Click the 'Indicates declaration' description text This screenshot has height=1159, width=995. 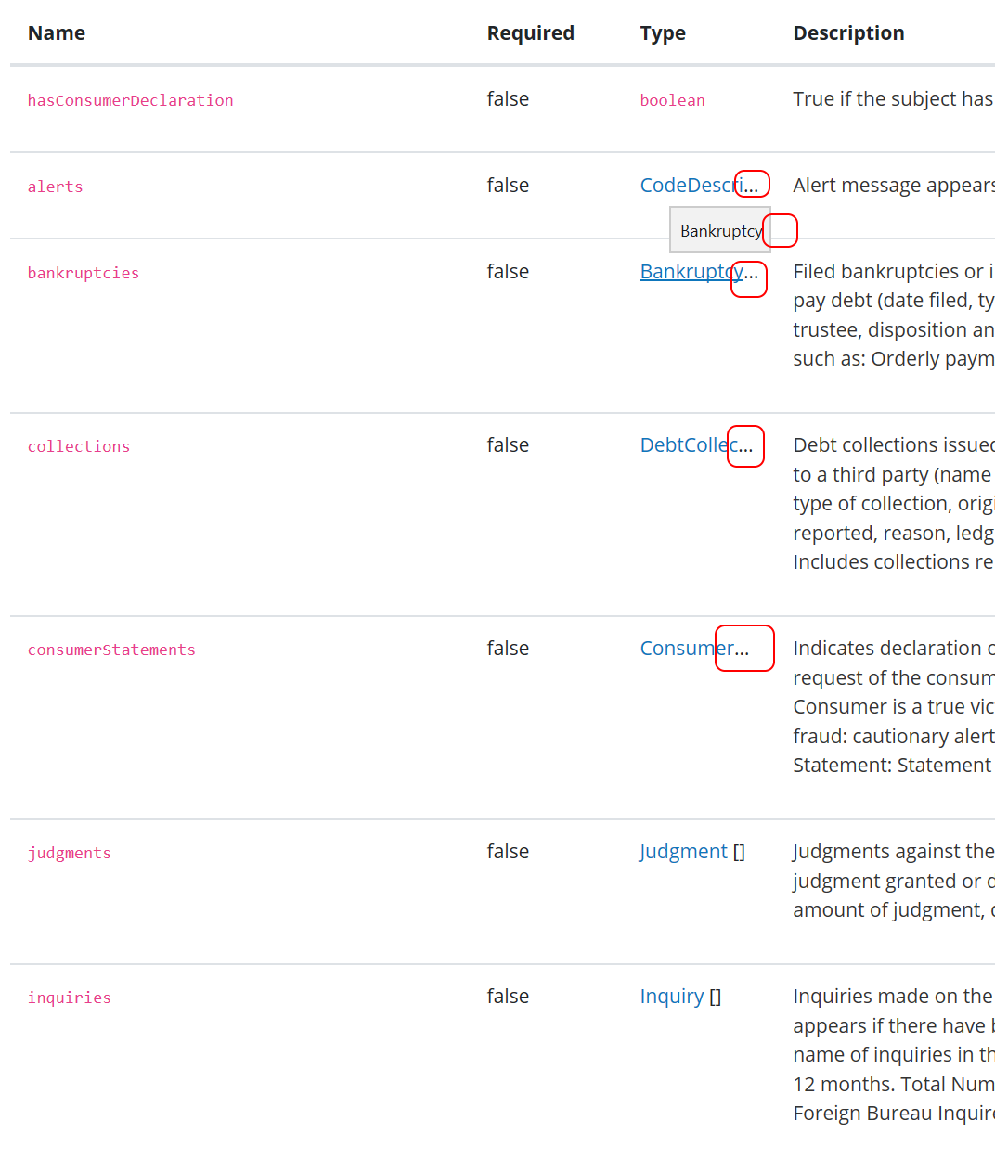[894, 707]
